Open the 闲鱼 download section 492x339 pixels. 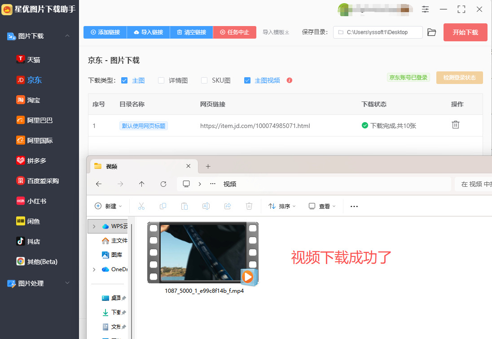click(x=28, y=221)
